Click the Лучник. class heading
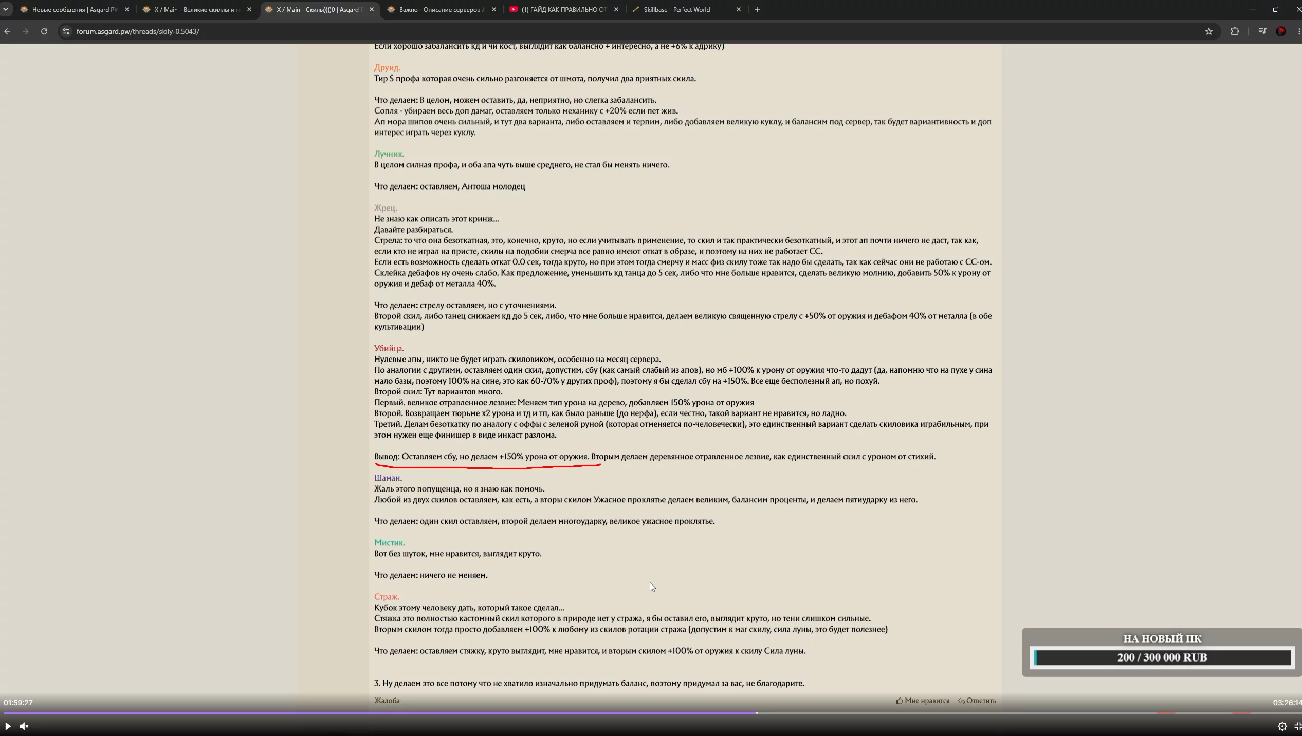The image size is (1302, 736). click(389, 154)
